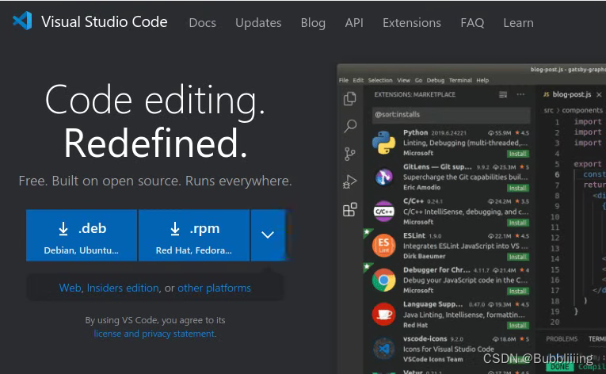Click the Edit menu in editor screenshot
This screenshot has height=374, width=606.
click(x=358, y=81)
